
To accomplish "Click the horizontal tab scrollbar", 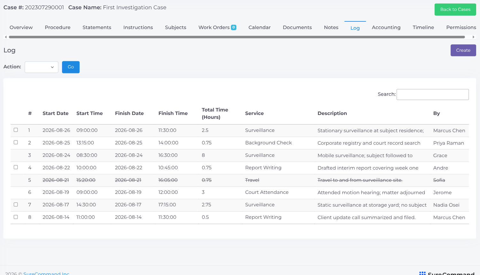I will pyautogui.click(x=237, y=37).
